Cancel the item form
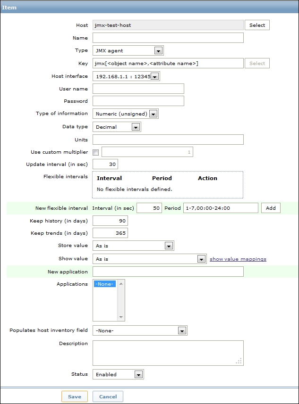The image size is (299, 404). click(108, 396)
